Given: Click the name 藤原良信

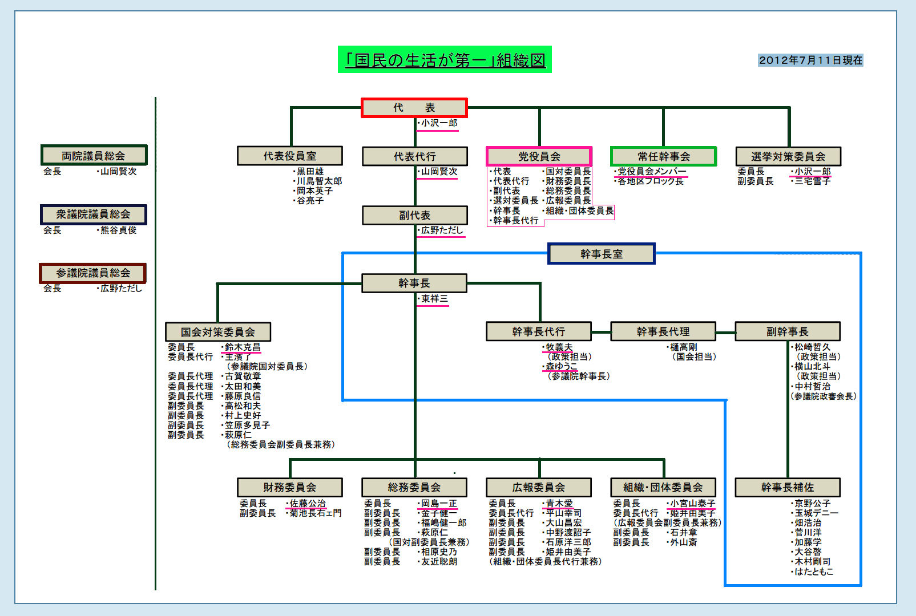Looking at the screenshot, I should 243,396.
